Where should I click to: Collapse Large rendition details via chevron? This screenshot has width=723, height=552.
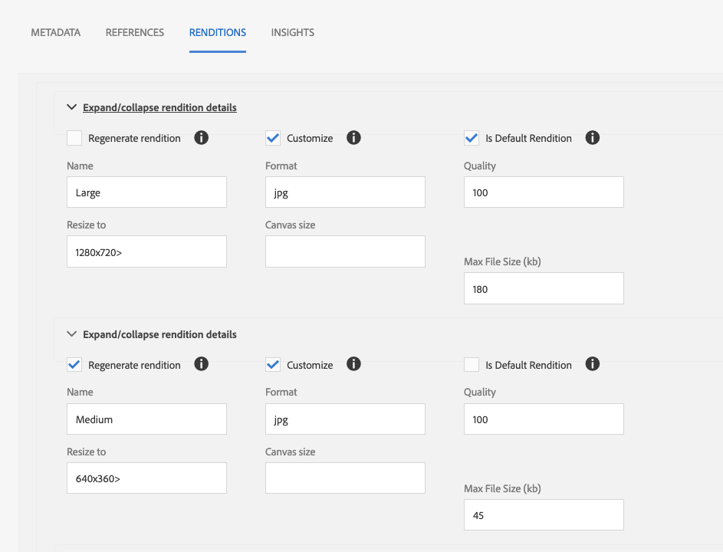tap(71, 107)
